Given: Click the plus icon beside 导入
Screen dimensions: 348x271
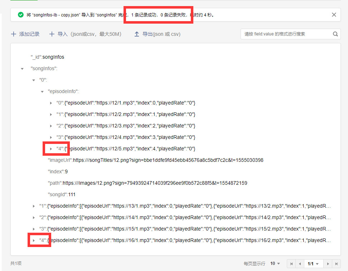Looking at the screenshot, I should point(52,34).
